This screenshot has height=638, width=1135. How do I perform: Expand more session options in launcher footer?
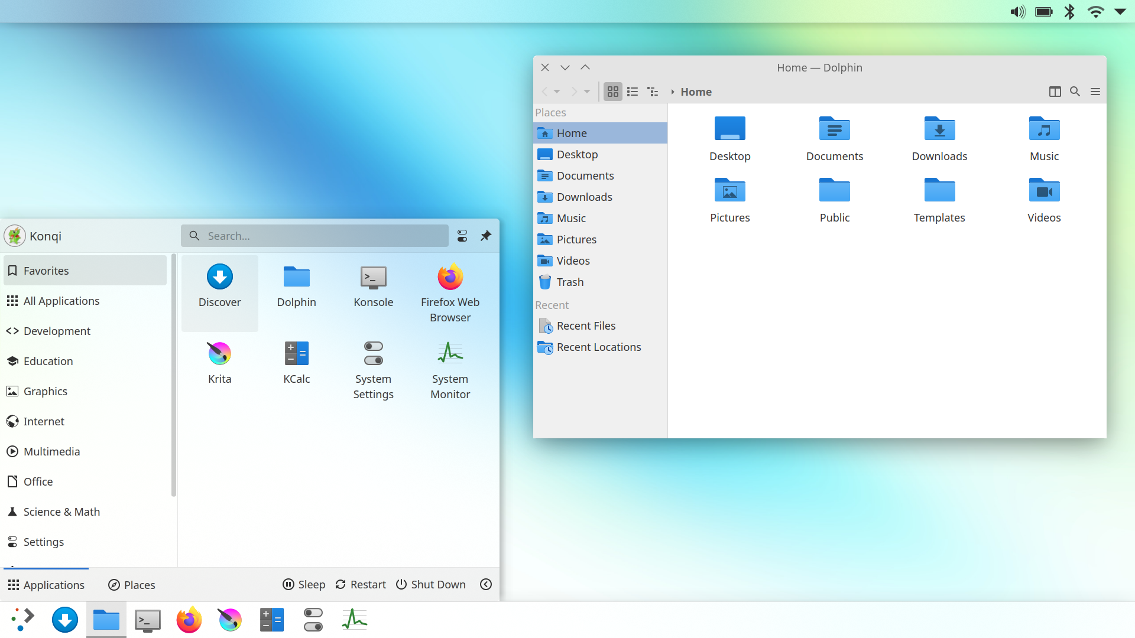pyautogui.click(x=486, y=584)
